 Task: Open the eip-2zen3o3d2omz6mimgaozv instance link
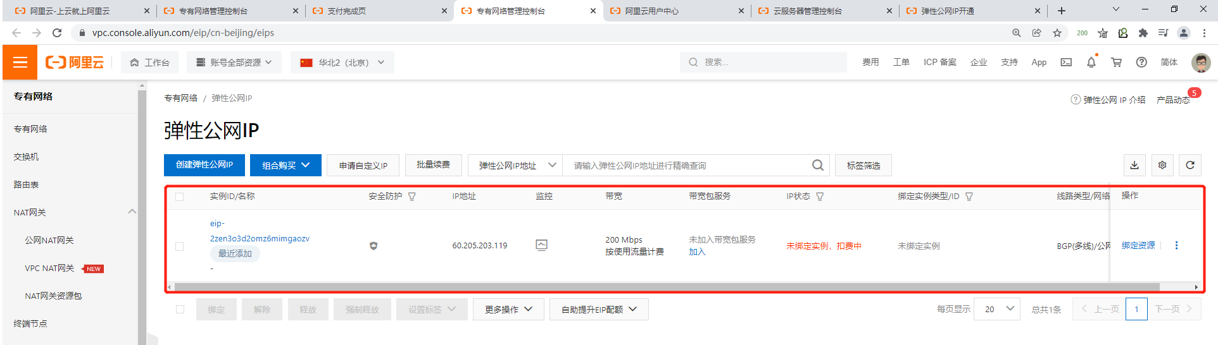pyautogui.click(x=260, y=231)
